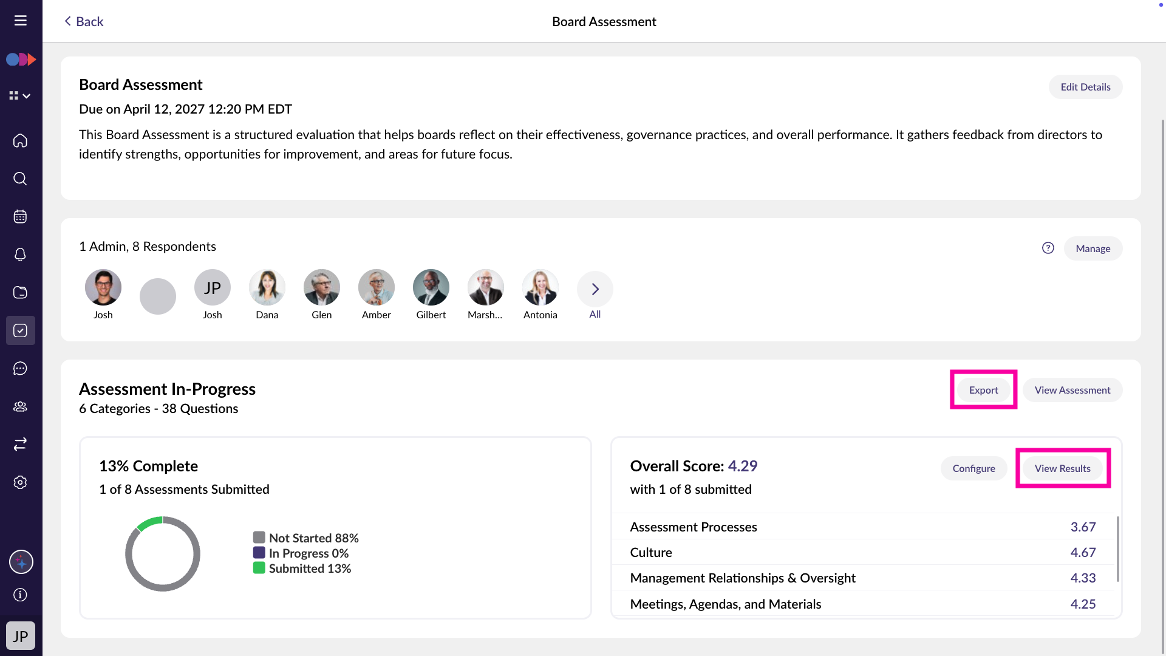1166x656 pixels.
Task: Select Glen's avatar
Action: pyautogui.click(x=322, y=287)
